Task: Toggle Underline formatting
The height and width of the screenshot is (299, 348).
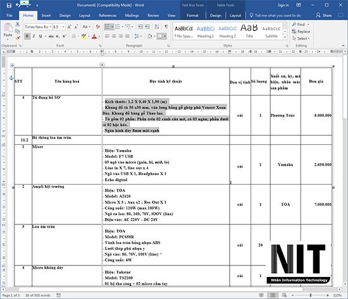Action: tap(40, 36)
